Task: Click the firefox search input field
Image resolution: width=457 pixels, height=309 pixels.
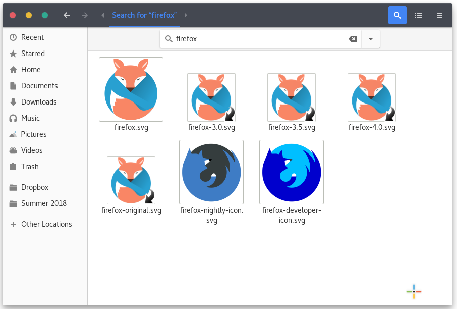Action: point(257,39)
